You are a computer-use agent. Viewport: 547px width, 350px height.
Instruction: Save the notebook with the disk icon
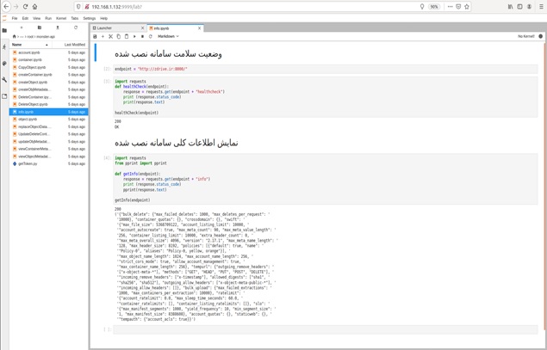tap(95, 36)
